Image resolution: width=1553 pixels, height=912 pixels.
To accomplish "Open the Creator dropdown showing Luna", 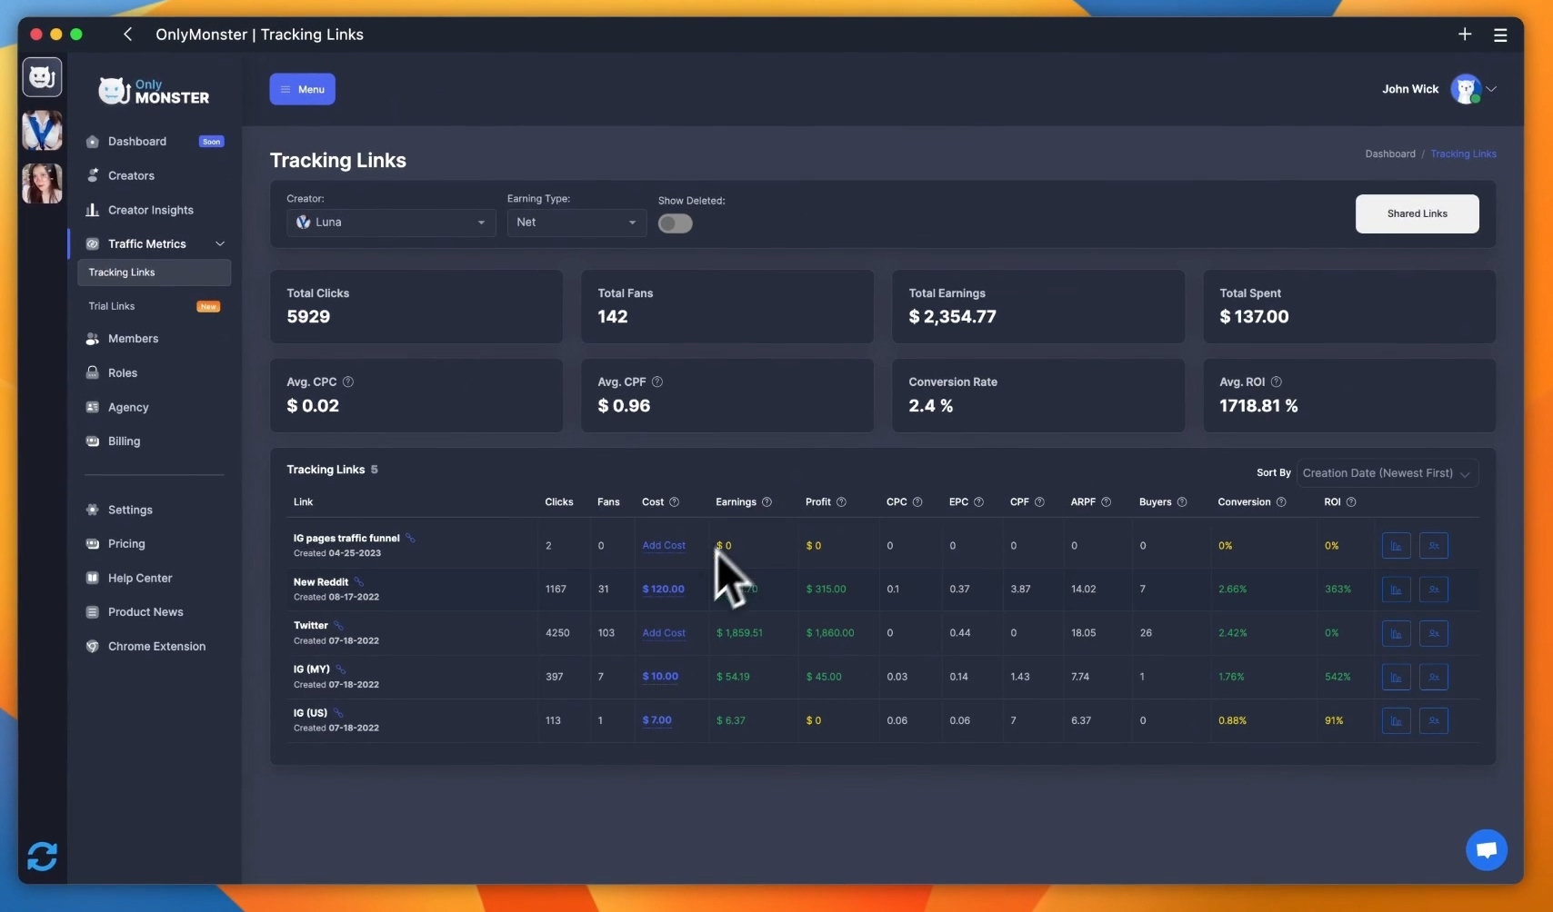I will pyautogui.click(x=391, y=223).
